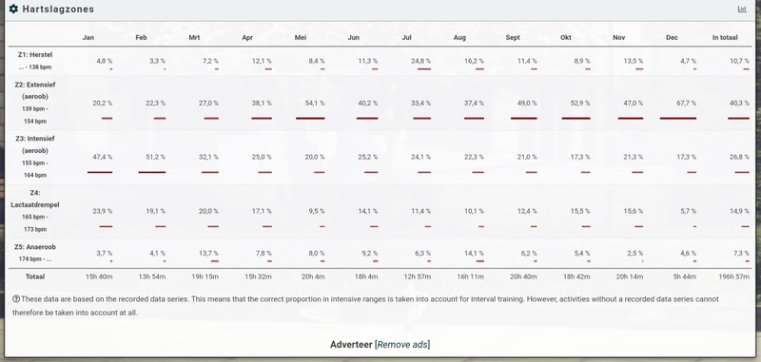Click the 23,9 % value for Z4 in Jan
The width and height of the screenshot is (761, 362).
coord(103,211)
